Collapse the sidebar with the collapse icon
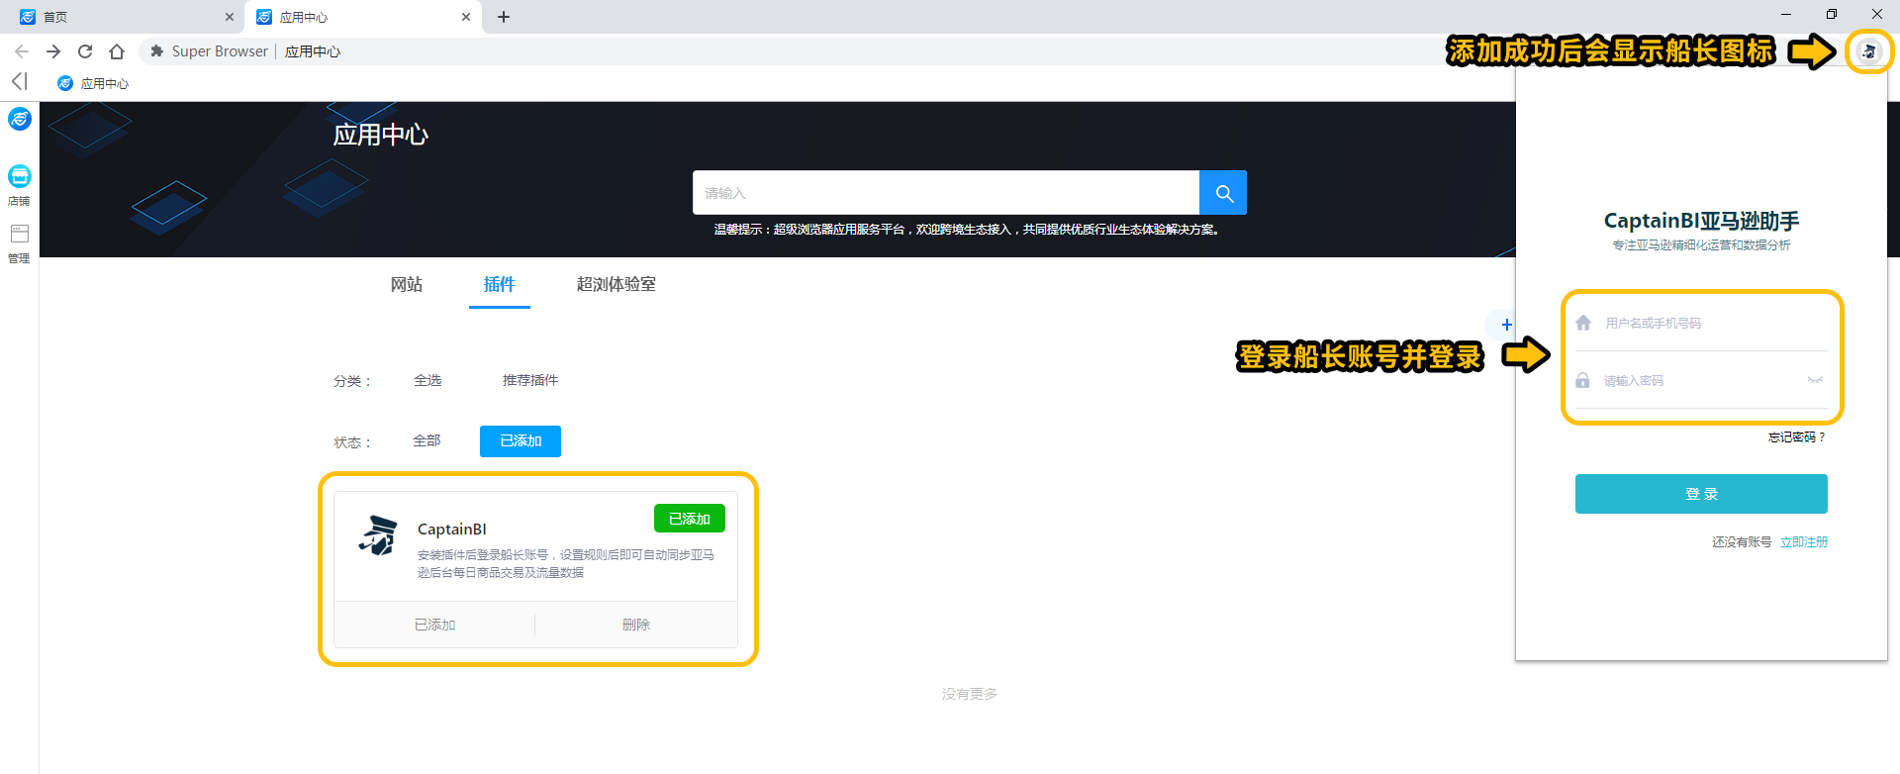The image size is (1900, 774). pos(19,81)
